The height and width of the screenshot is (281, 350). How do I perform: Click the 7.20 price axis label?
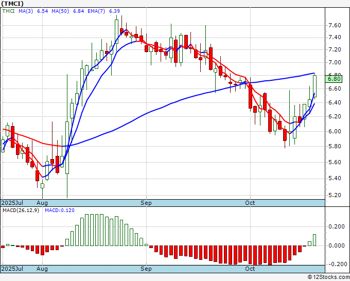tap(335, 49)
